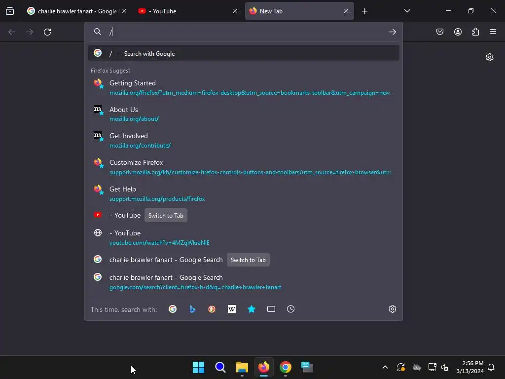Image resolution: width=505 pixels, height=379 pixels.
Task: Open Getting Started bookmark suggestion
Action: point(244,88)
